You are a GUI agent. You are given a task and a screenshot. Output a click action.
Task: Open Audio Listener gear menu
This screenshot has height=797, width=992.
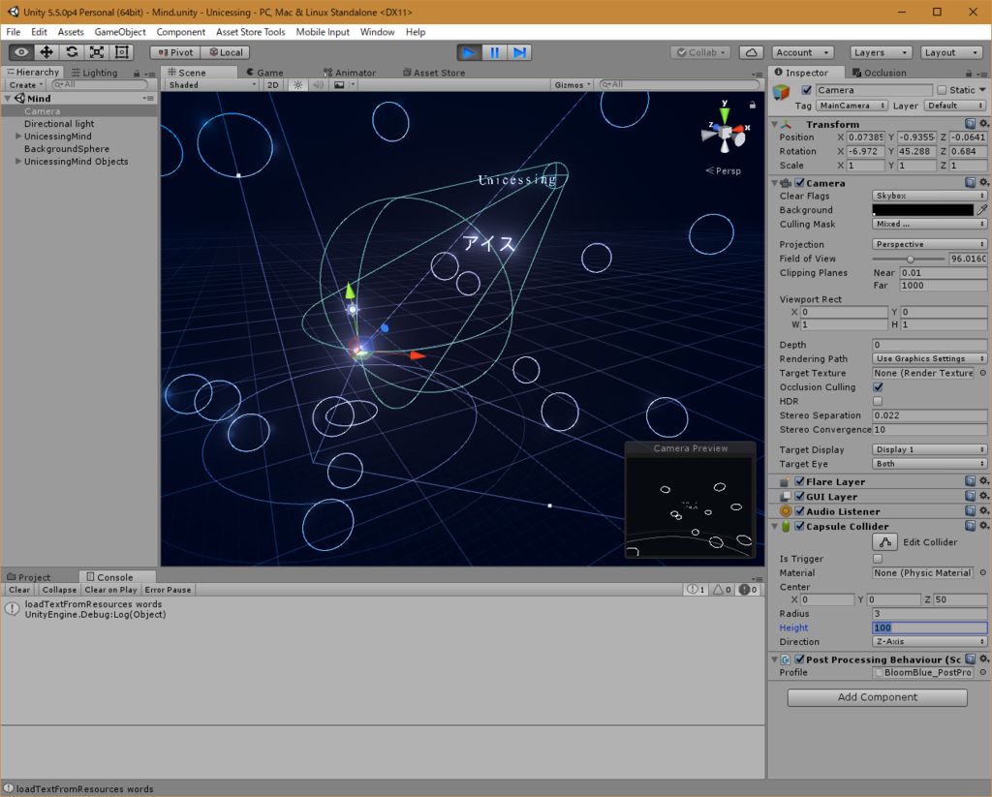tap(984, 511)
